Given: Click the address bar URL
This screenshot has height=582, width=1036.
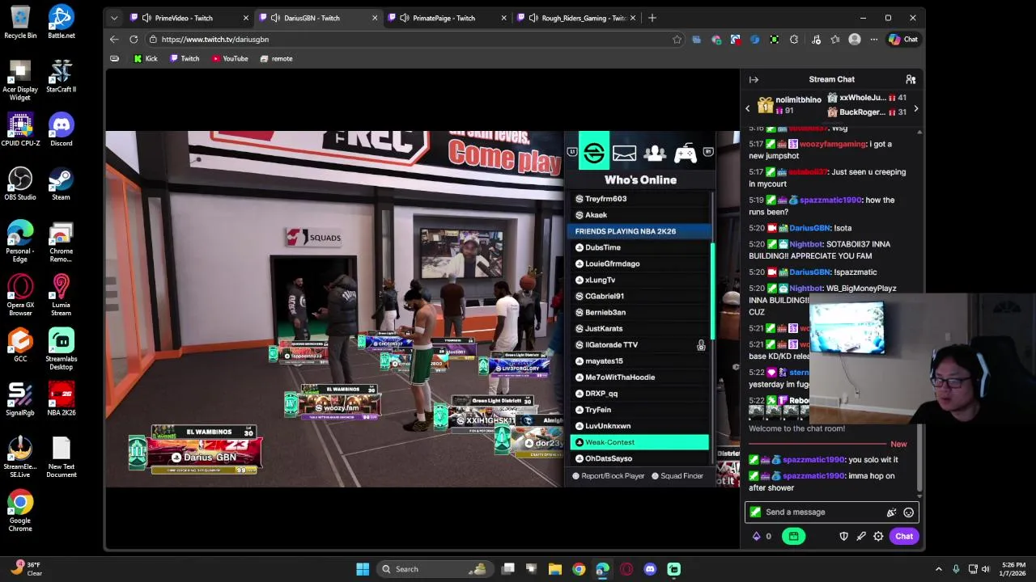Looking at the screenshot, I should (x=215, y=39).
